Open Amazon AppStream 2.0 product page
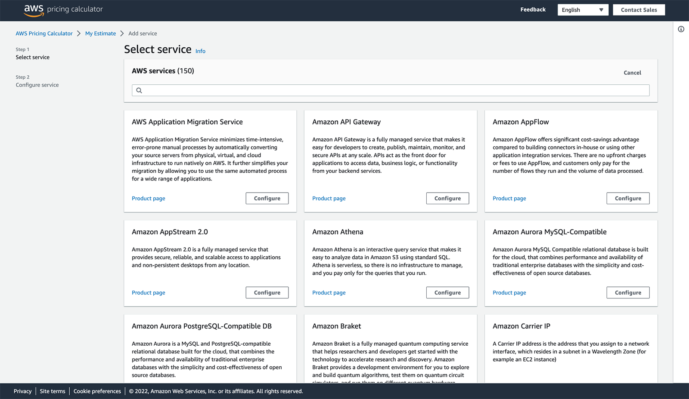This screenshot has height=399, width=689. point(148,293)
